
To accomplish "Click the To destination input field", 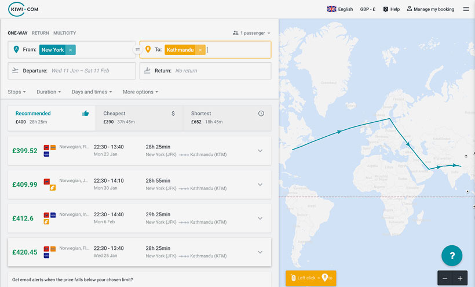I will pyautogui.click(x=206, y=49).
